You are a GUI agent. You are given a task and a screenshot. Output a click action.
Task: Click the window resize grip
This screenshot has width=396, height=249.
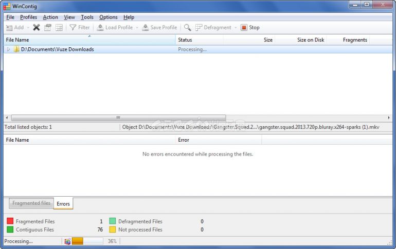(x=390, y=242)
